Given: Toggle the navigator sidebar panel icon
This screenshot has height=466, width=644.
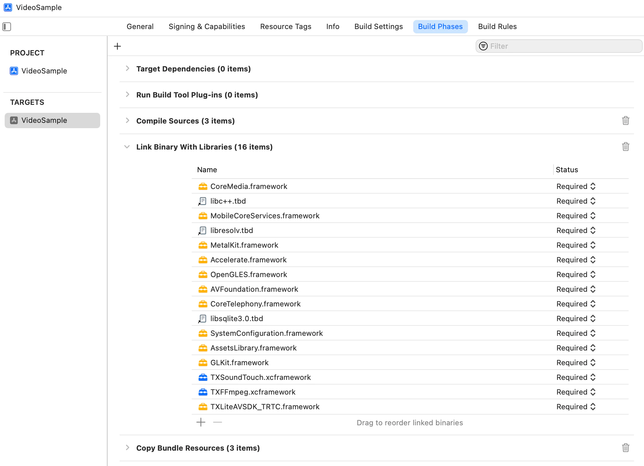Looking at the screenshot, I should click(x=7, y=27).
